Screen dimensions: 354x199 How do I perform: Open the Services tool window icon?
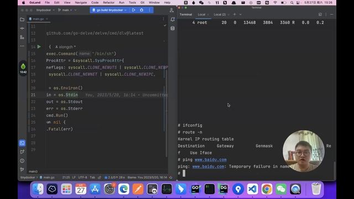[x=22, y=152]
